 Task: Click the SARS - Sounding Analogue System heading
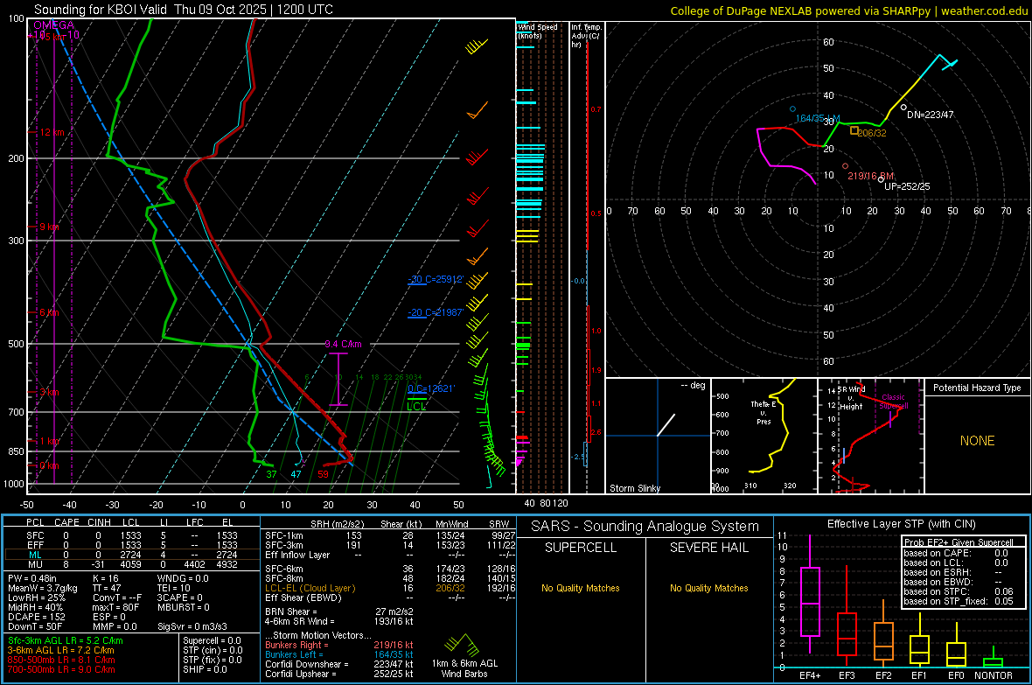coord(645,527)
